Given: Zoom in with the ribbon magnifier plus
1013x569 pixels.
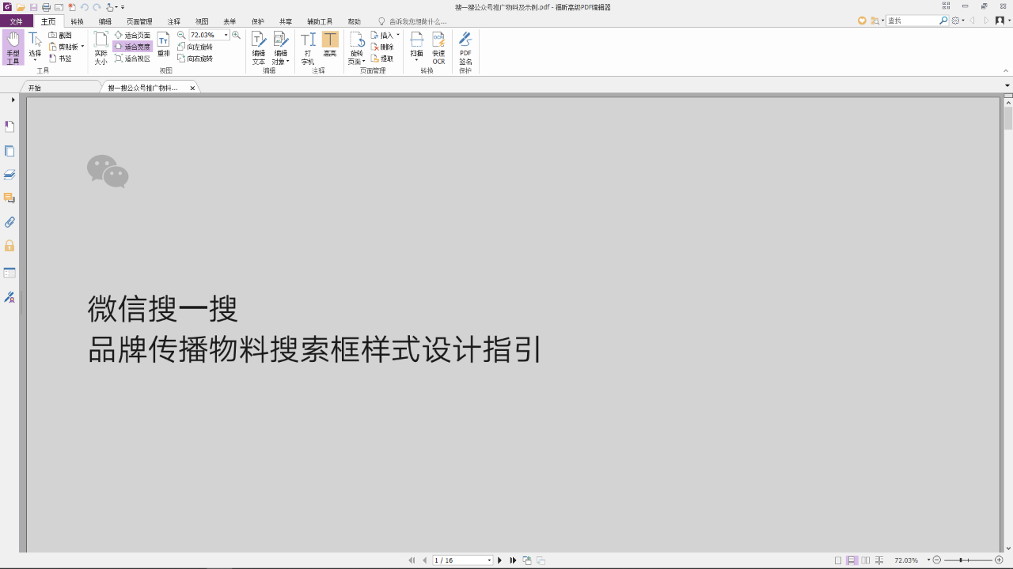Looking at the screenshot, I should pyautogui.click(x=236, y=35).
